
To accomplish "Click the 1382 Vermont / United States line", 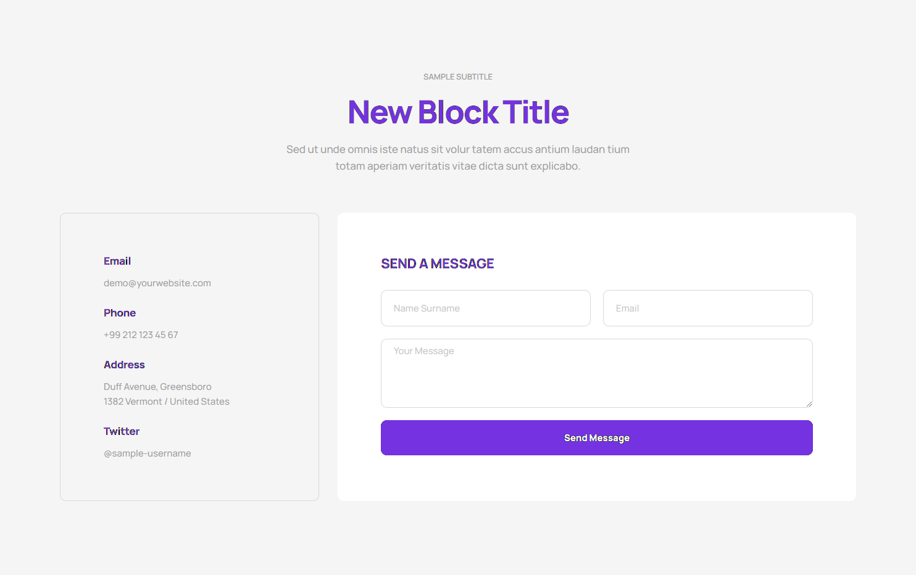I will [x=167, y=402].
